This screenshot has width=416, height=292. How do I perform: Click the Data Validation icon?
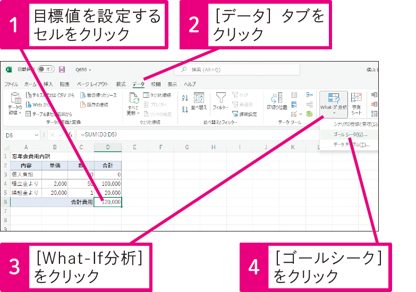point(294,114)
